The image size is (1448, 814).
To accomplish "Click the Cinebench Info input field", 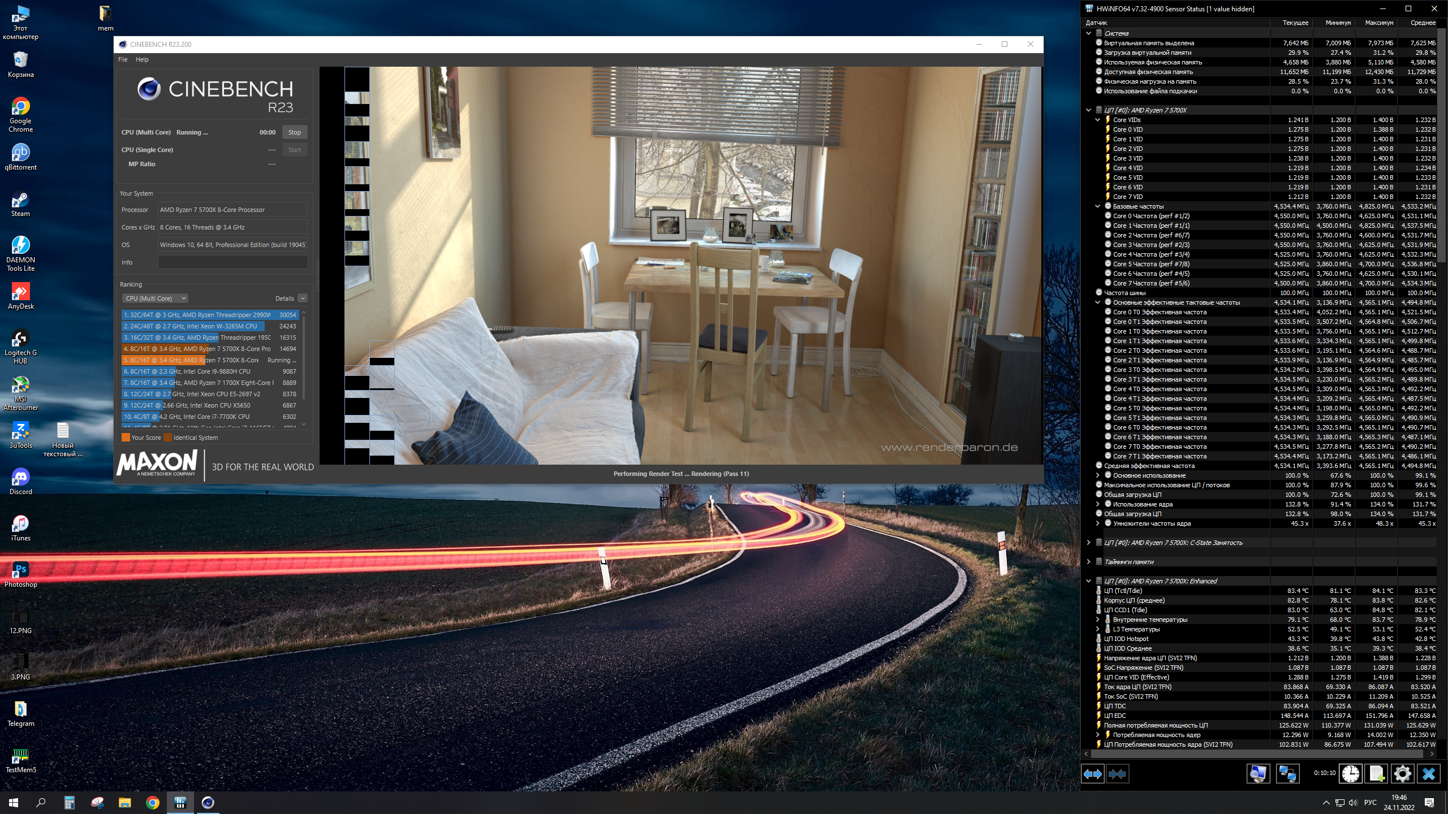I will pyautogui.click(x=232, y=262).
